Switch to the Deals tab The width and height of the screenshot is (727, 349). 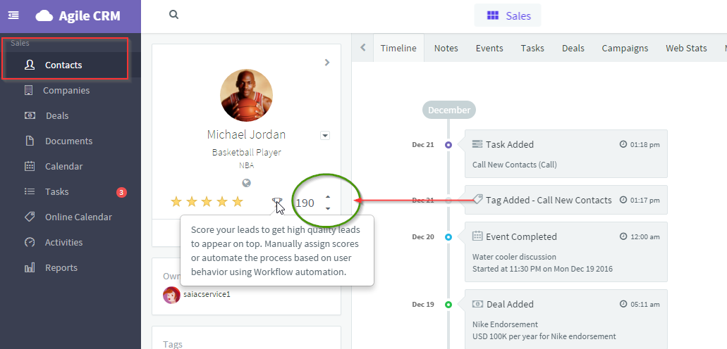pos(573,48)
